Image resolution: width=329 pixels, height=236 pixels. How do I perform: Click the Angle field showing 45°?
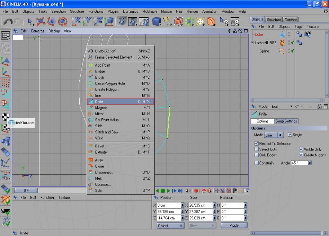pos(300,163)
